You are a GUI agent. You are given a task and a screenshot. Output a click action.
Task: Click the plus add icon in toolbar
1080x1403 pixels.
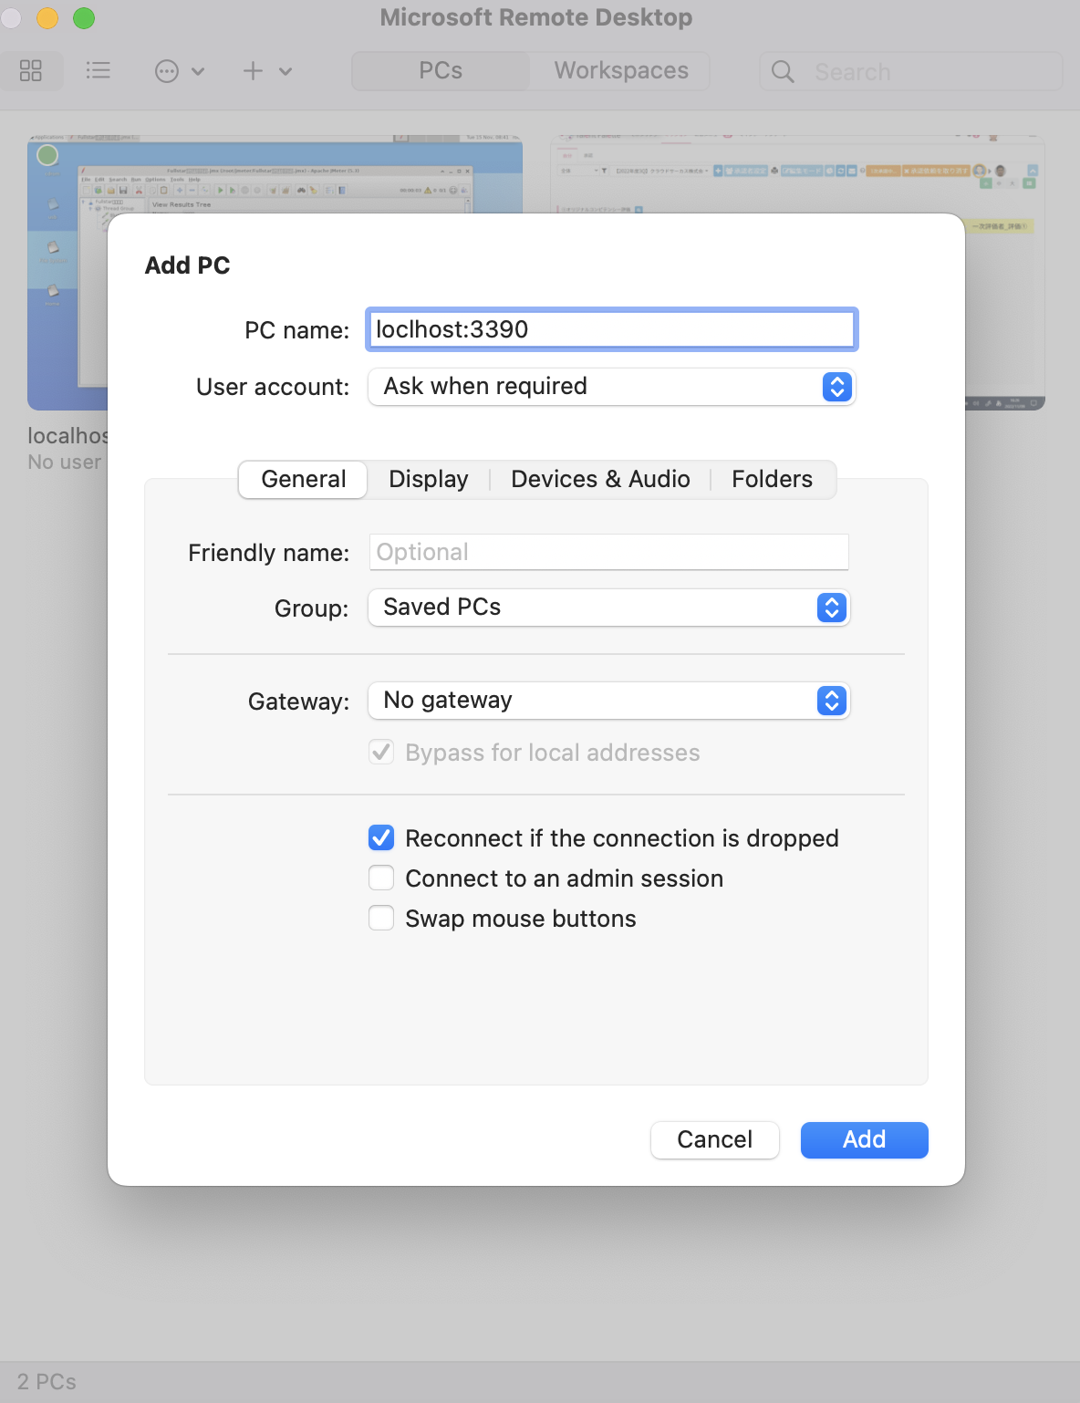(x=254, y=71)
